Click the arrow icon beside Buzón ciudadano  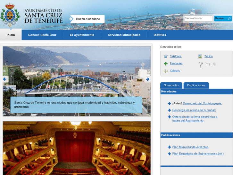pyautogui.click(x=71, y=19)
